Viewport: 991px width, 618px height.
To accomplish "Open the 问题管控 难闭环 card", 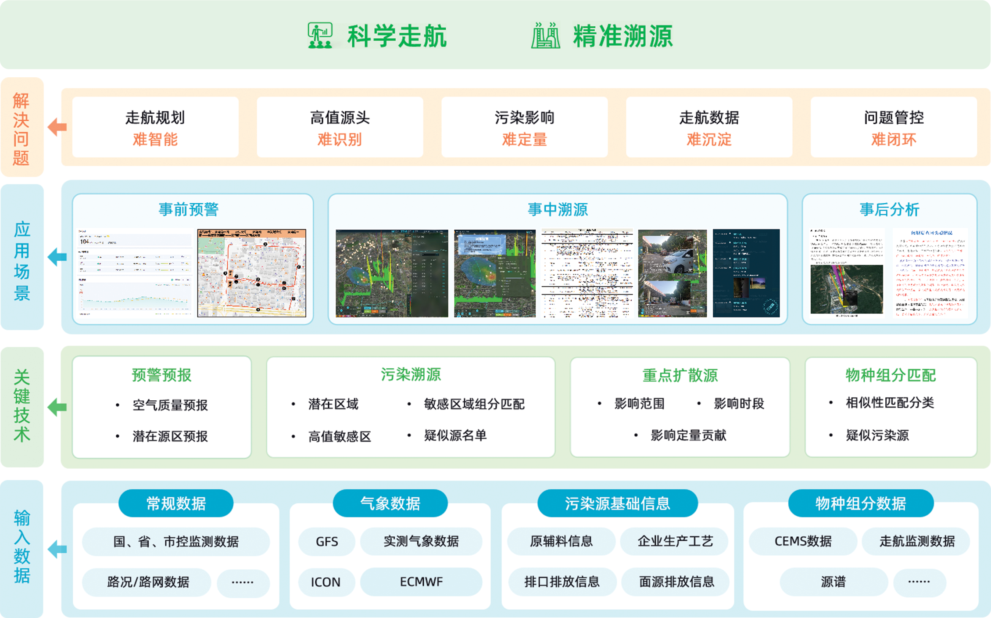I will (894, 127).
